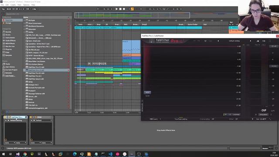The width and height of the screenshot is (279, 157).
Task: Click the Integrated loudness readout button
Action: 263,115
